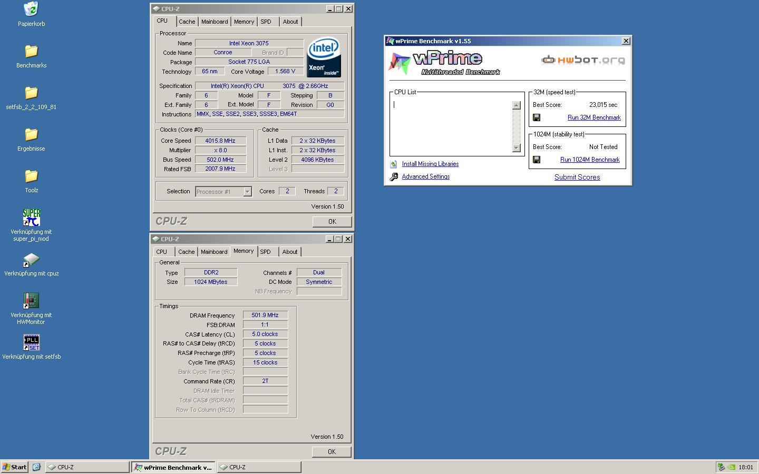Click the quick launch icon beside Start
Screen dimensions: 759x474
(x=36, y=467)
